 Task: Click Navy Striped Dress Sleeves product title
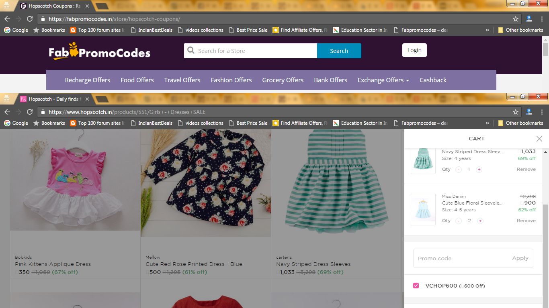coord(313,264)
